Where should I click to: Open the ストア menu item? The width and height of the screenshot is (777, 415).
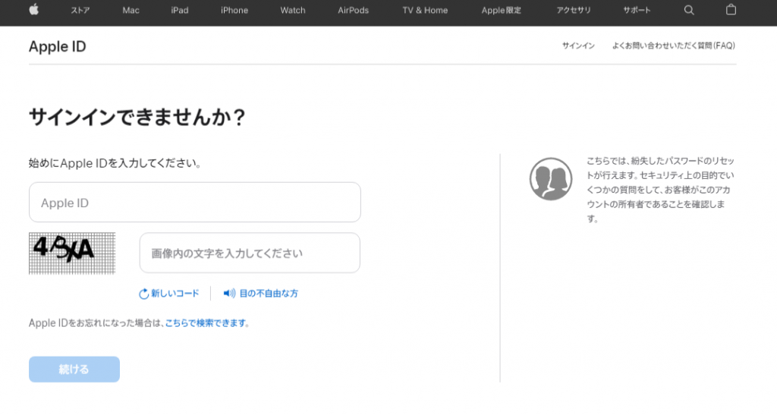coord(80,10)
